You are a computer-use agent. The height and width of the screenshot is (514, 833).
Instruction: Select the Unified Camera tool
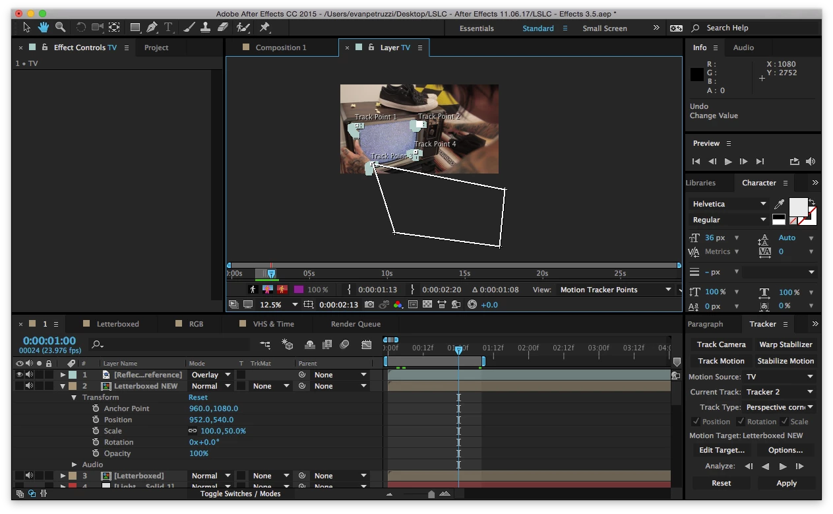pyautogui.click(x=98, y=27)
